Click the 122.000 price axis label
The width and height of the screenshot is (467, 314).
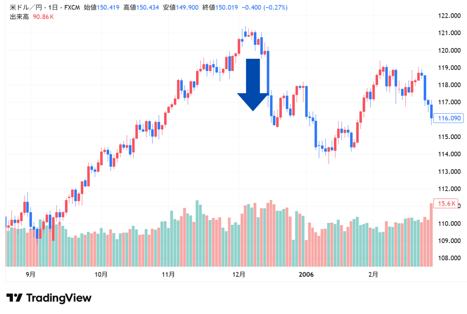point(449,16)
